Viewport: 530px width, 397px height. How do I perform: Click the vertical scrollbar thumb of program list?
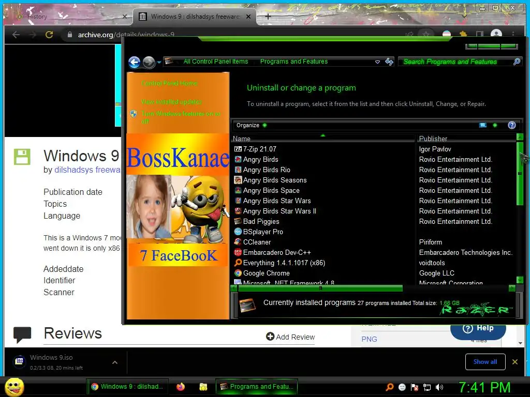(x=520, y=173)
